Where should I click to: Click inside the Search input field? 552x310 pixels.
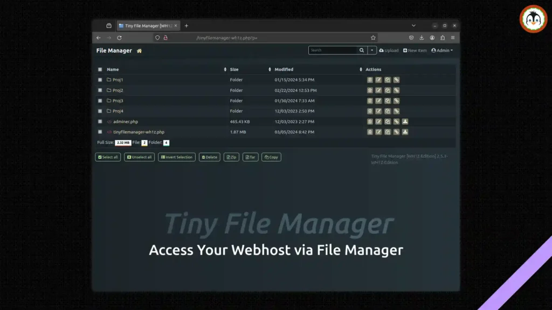(x=332, y=50)
